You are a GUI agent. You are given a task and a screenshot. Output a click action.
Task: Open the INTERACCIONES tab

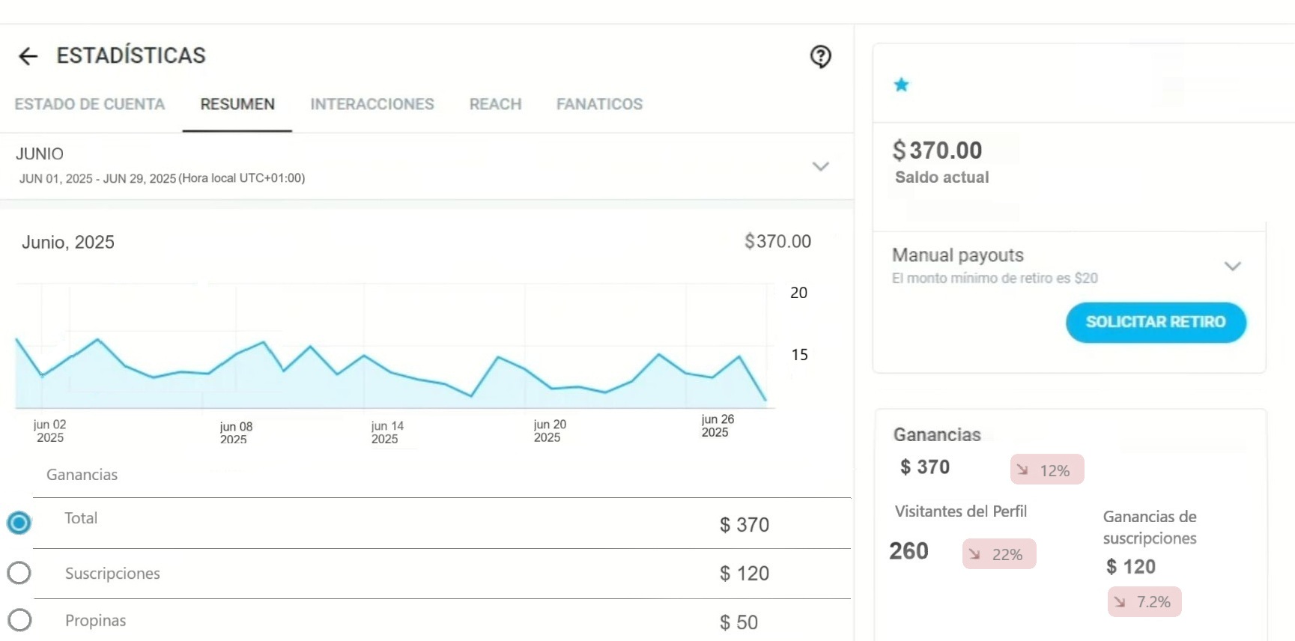click(372, 104)
